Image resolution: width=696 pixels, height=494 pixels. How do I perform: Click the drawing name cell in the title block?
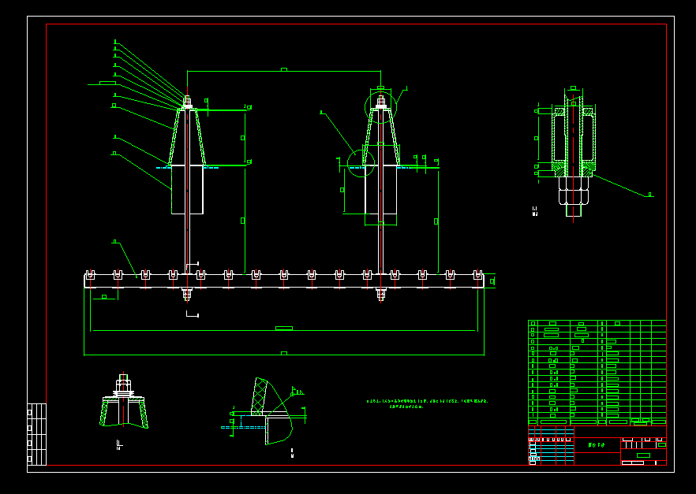click(x=597, y=445)
